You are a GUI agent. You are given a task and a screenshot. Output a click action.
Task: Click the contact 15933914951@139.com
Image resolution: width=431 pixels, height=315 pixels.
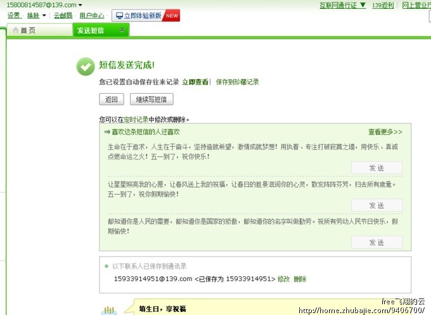(153, 279)
